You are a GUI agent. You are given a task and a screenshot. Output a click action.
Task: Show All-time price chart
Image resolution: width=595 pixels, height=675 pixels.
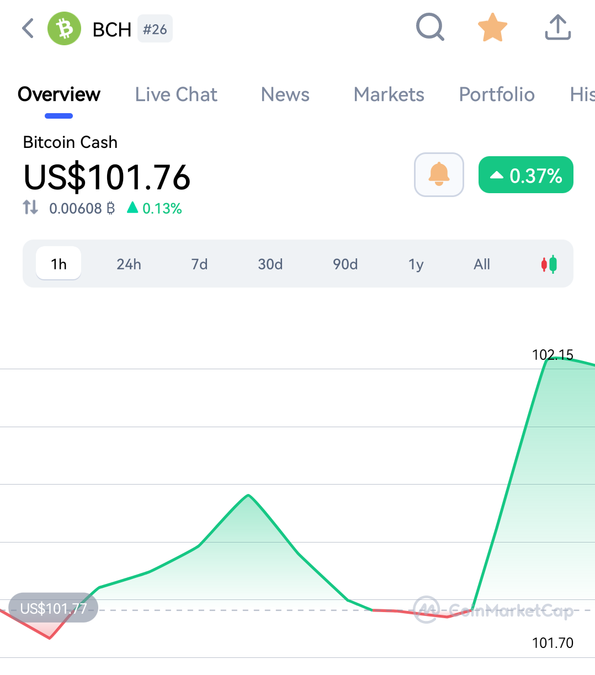click(482, 264)
